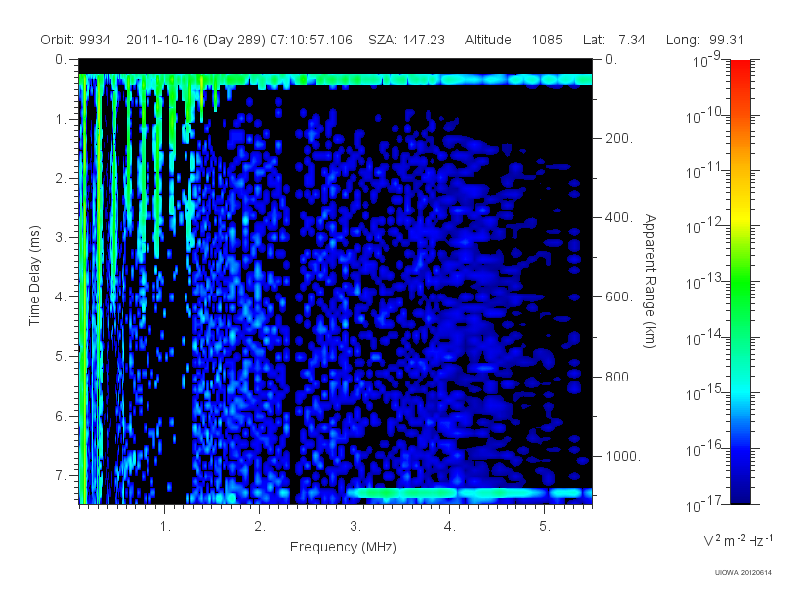
Task: Click the 'UIOWA 20120614' credit text
Action: [743, 573]
